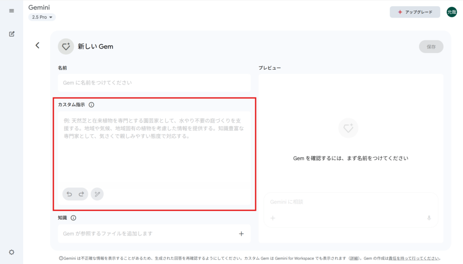Focus the Gem name input field
The width and height of the screenshot is (463, 264).
pos(154,83)
